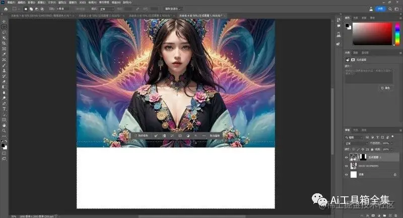The width and height of the screenshot is (403, 218).
Task: Open the Layers panel flyout menu
Action: tap(400, 130)
